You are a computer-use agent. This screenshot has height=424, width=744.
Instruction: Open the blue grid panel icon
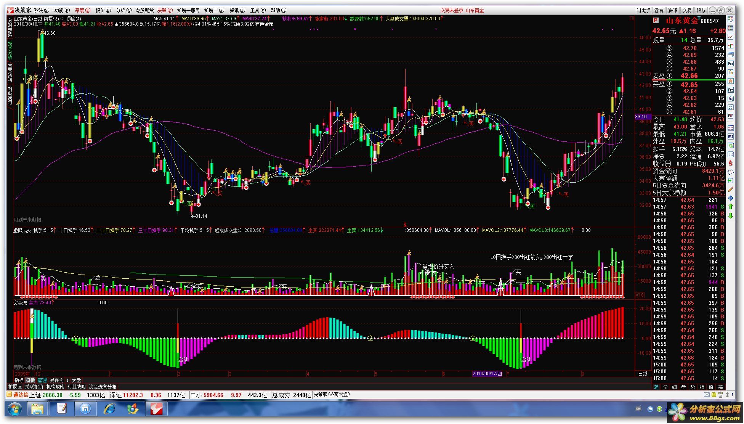click(731, 154)
